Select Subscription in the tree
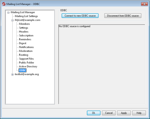 pyautogui.click(x=26, y=36)
